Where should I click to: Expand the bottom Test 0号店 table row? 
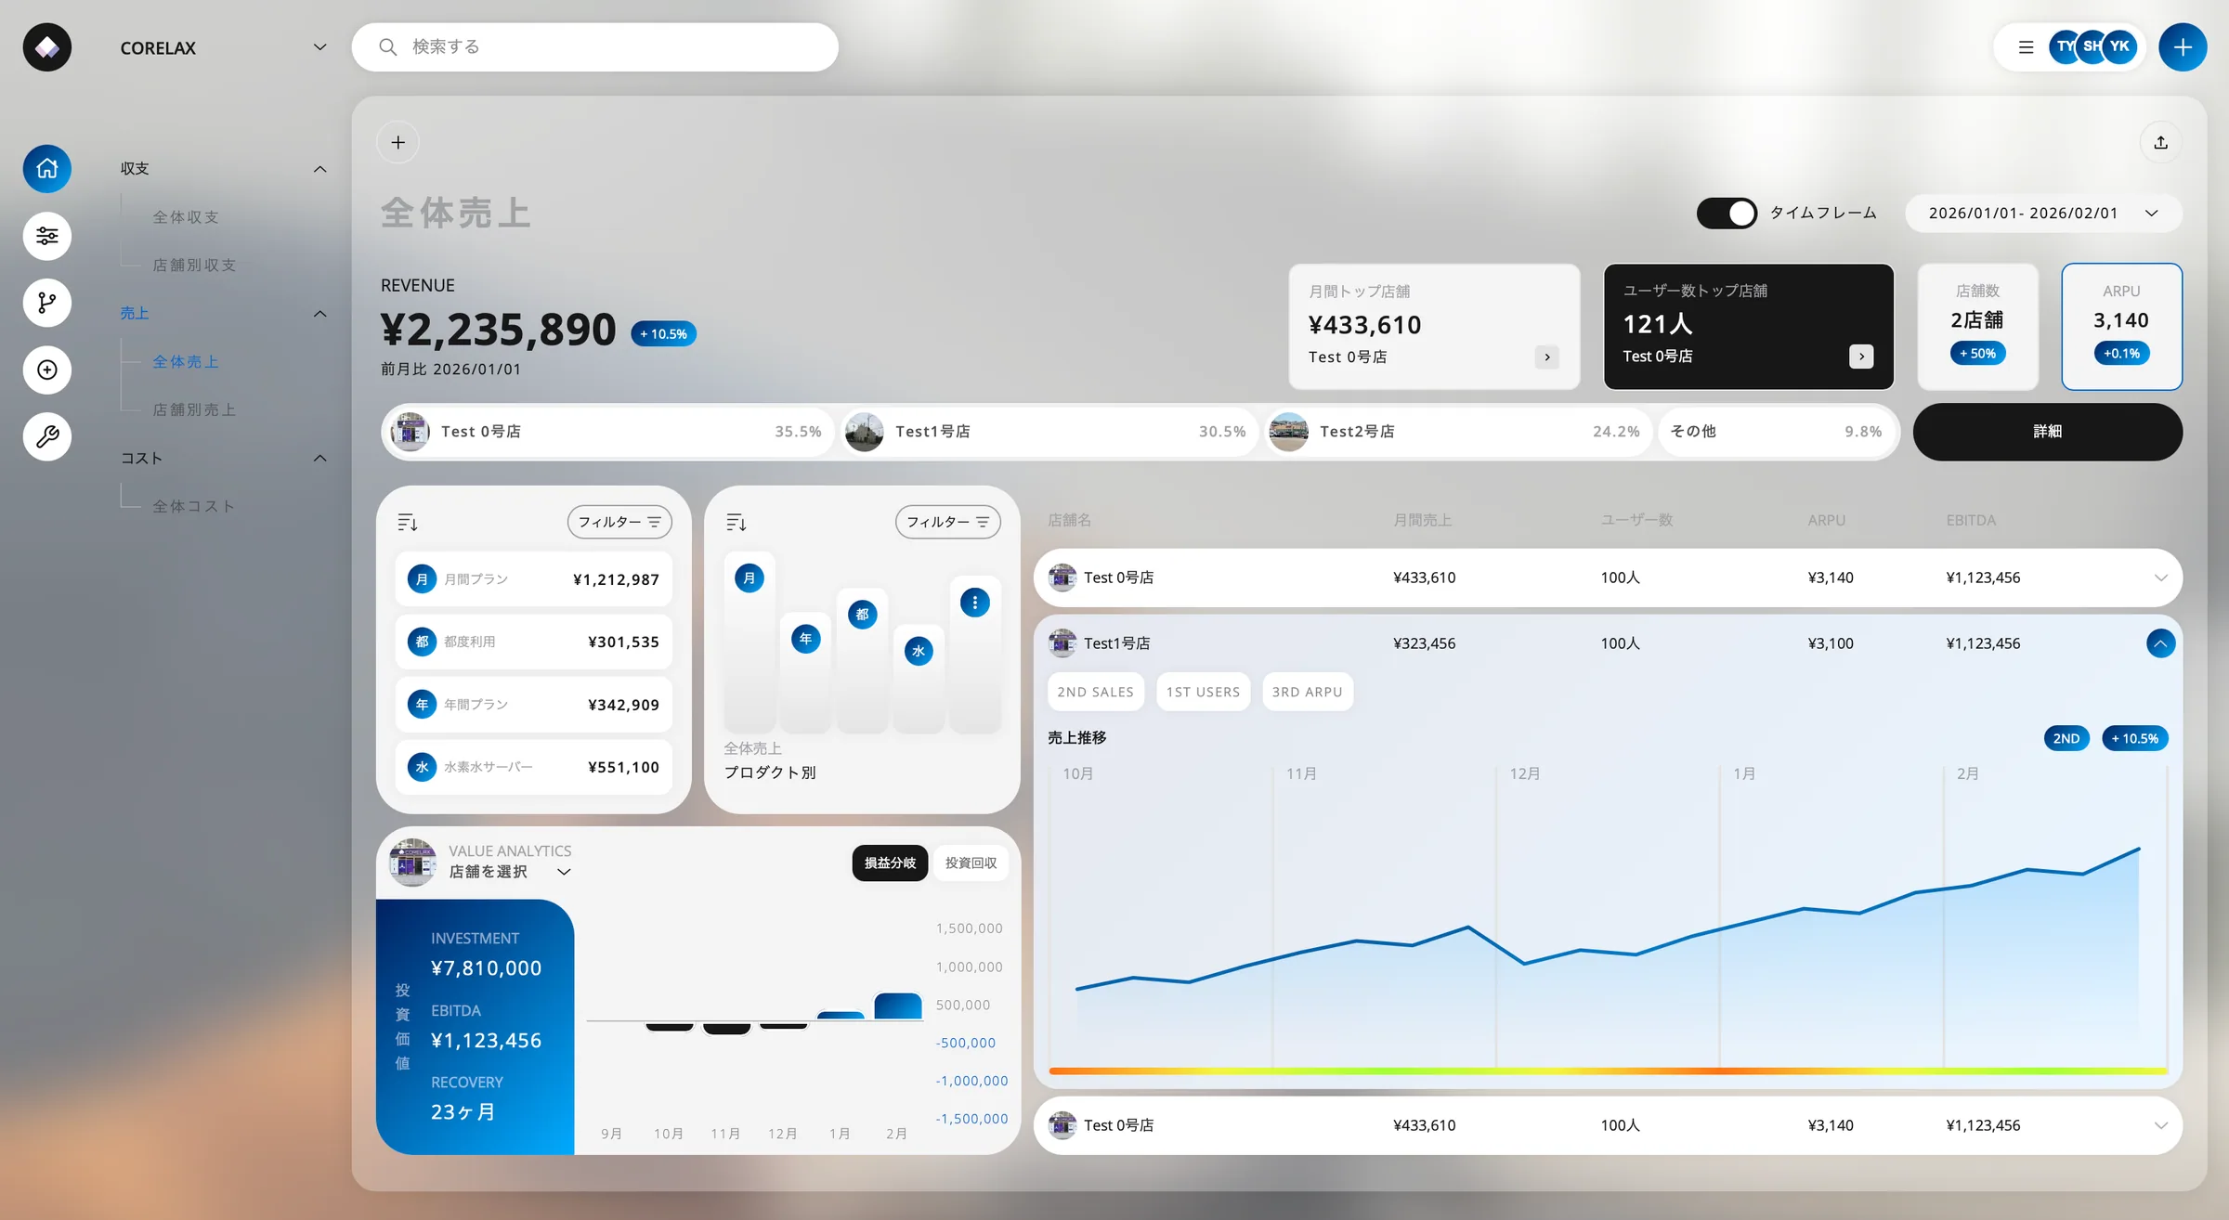2161,1125
